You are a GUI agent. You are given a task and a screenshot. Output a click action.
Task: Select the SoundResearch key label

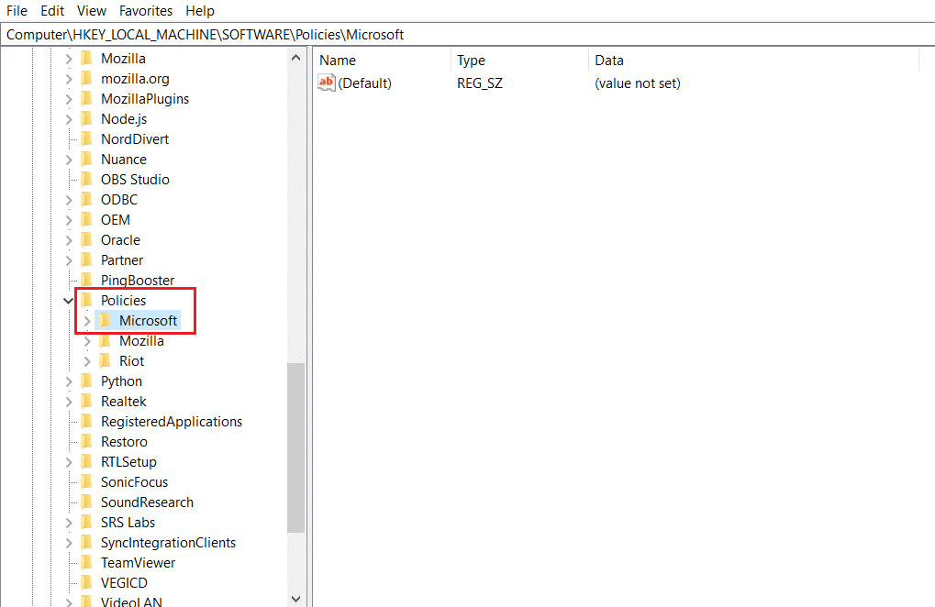148,502
